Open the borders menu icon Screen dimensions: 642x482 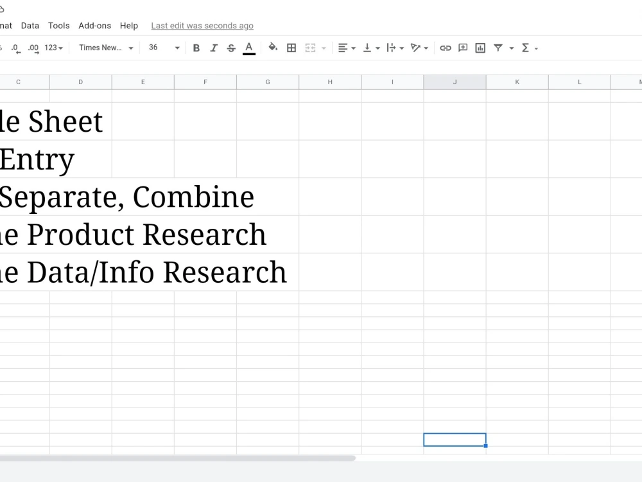(291, 48)
